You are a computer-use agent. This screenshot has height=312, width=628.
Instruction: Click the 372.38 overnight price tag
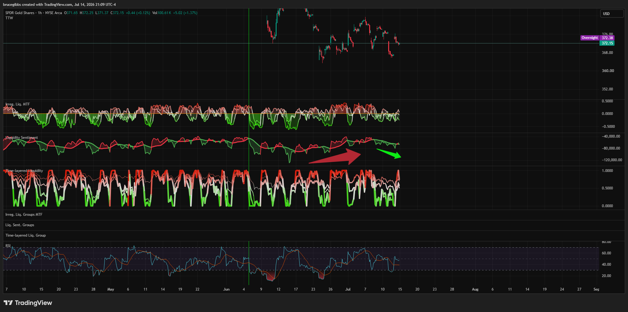click(x=607, y=38)
